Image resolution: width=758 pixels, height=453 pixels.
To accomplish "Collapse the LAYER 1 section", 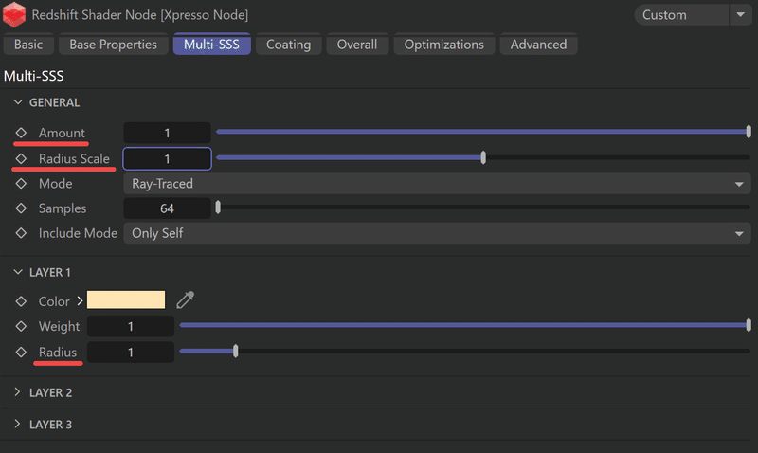I will point(18,272).
